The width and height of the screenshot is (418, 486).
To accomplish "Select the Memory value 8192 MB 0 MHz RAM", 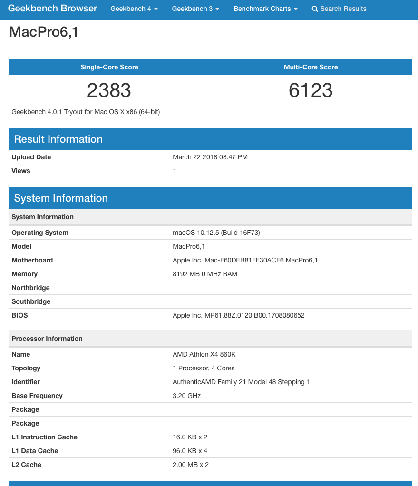I will (x=205, y=274).
